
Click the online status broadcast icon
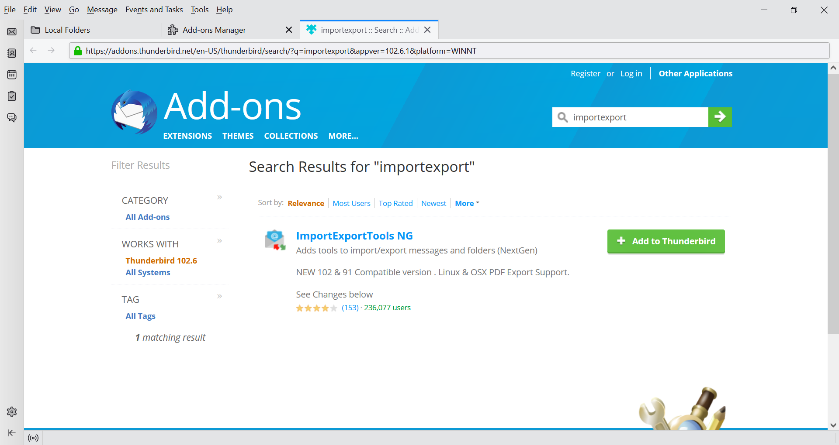pyautogui.click(x=33, y=438)
